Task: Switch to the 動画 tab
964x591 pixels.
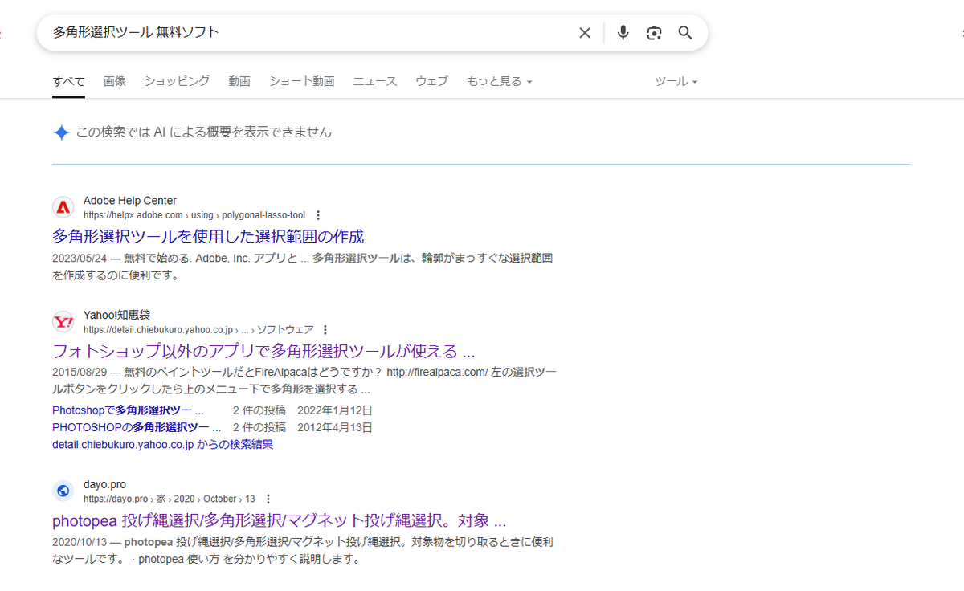Action: click(239, 81)
